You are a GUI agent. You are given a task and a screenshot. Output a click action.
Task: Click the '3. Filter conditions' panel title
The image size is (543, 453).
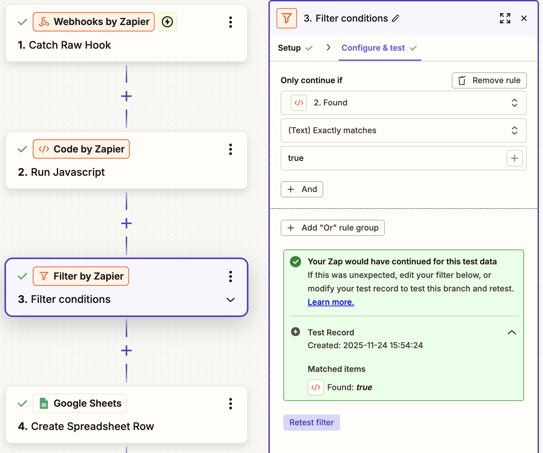point(346,18)
